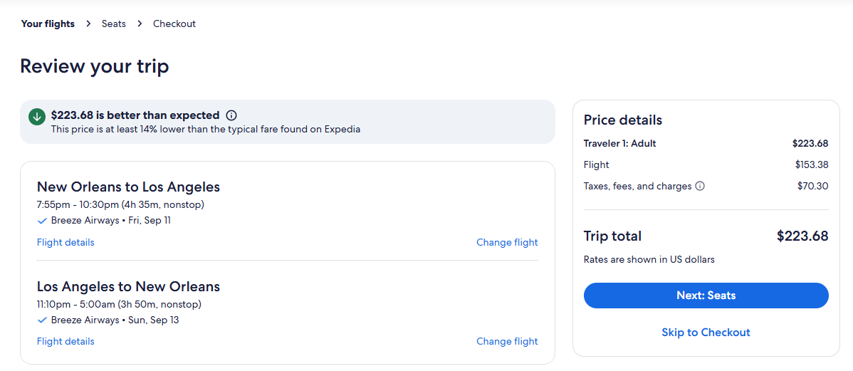This screenshot has height=371, width=853.
Task: Change flight for New Orleans to Los Angeles
Action: click(507, 242)
